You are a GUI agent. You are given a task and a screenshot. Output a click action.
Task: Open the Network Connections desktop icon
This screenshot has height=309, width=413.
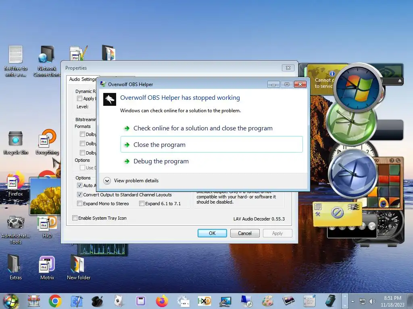(x=47, y=62)
